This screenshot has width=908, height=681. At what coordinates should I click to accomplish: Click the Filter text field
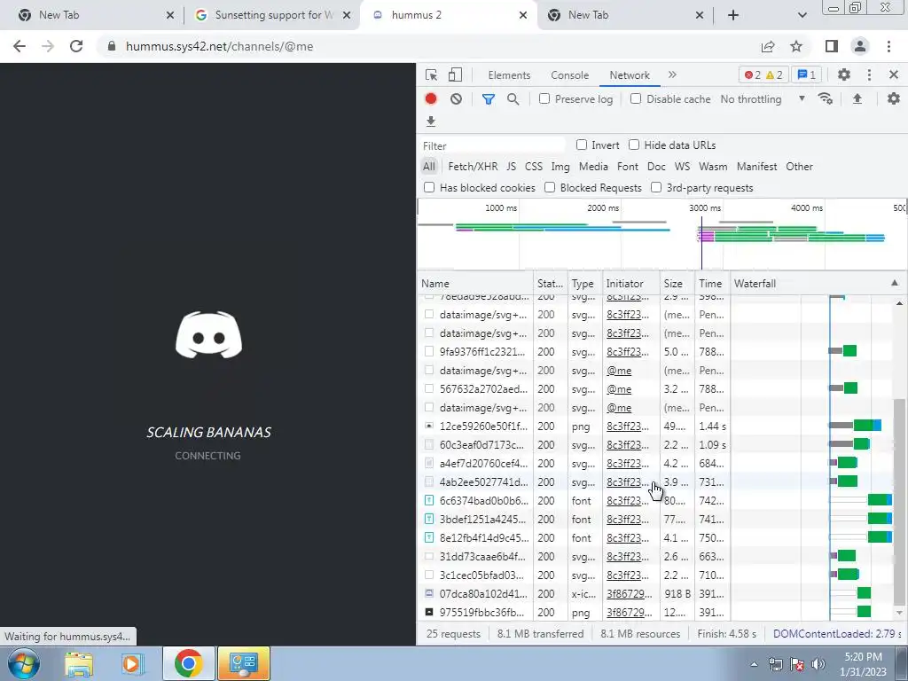point(492,145)
